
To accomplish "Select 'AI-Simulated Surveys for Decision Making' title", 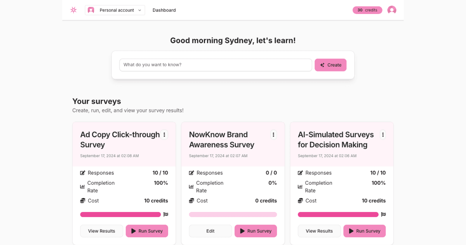I will point(336,140).
